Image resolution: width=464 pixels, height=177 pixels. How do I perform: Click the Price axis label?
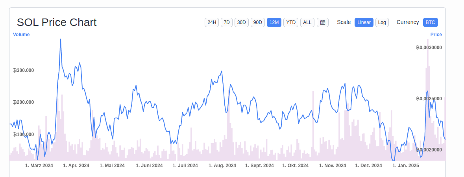point(436,35)
